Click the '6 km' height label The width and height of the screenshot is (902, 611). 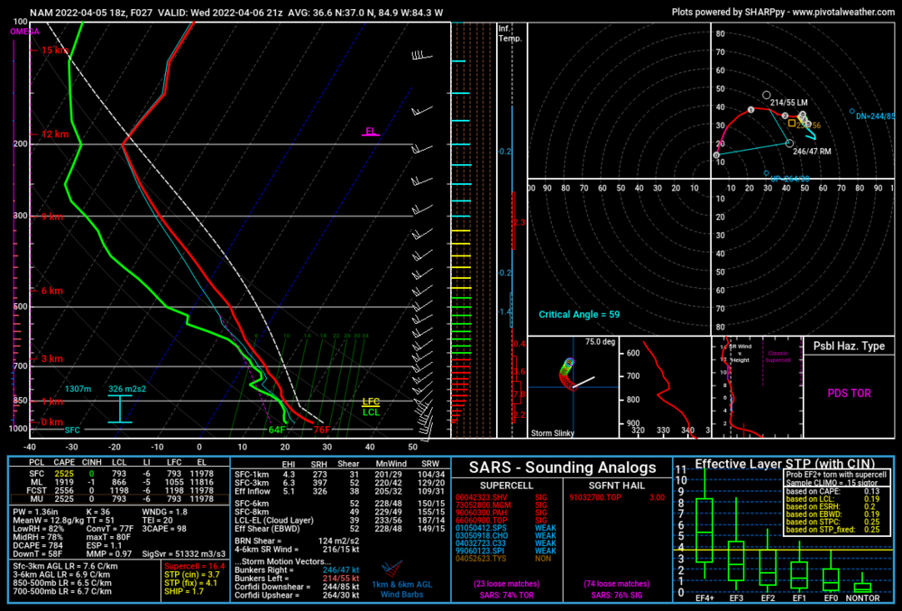[51, 291]
